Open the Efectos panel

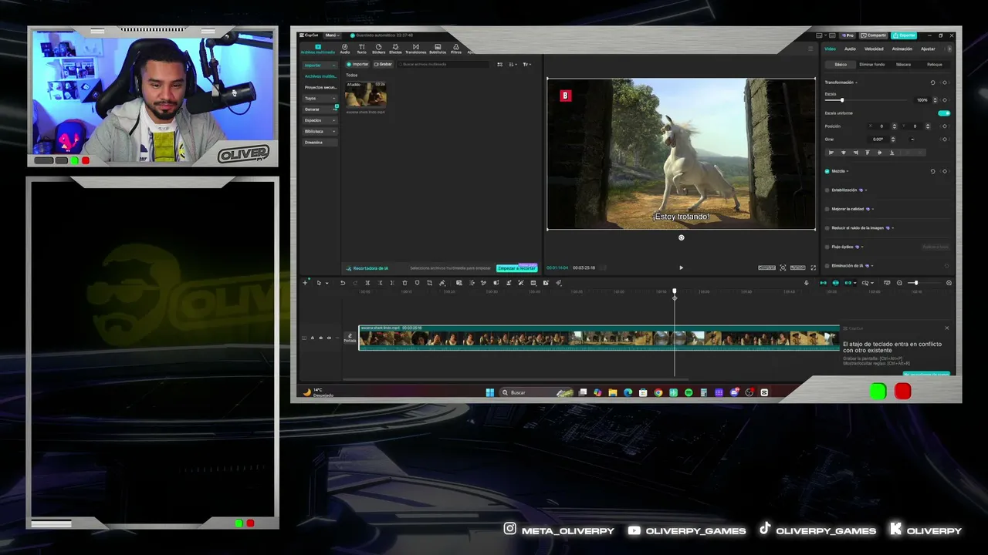395,49
